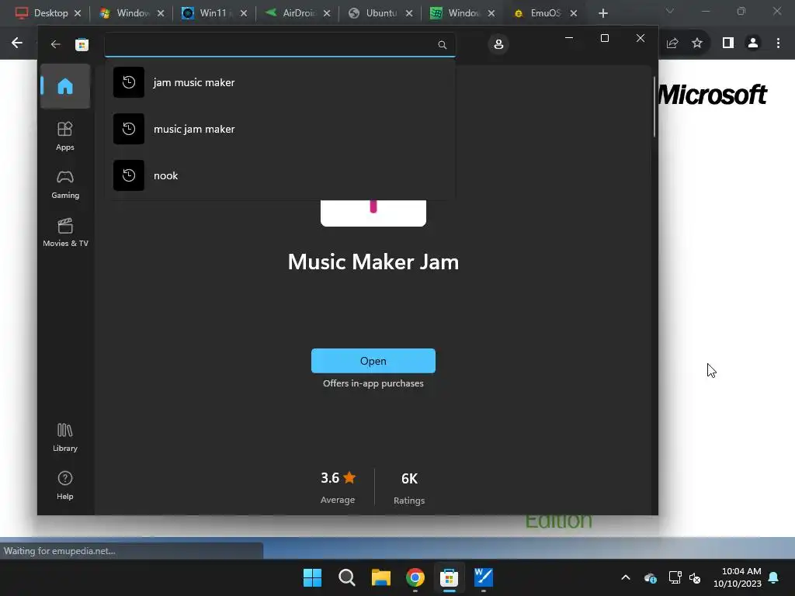Maximize the Microsoft Store window

point(604,38)
